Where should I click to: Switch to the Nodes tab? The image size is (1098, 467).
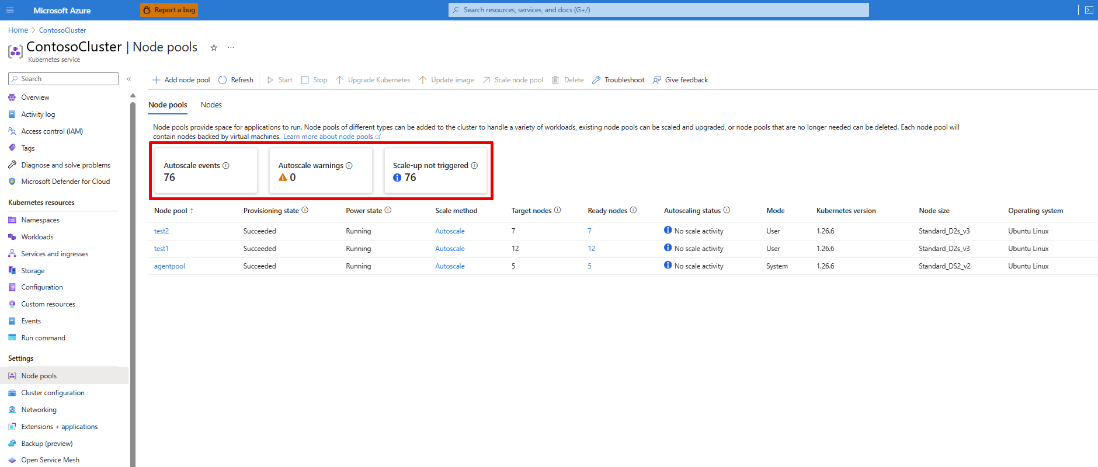click(x=211, y=105)
